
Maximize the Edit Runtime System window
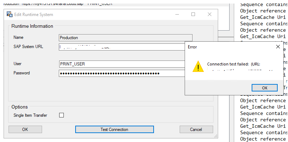pyautogui.click(x=193, y=14)
